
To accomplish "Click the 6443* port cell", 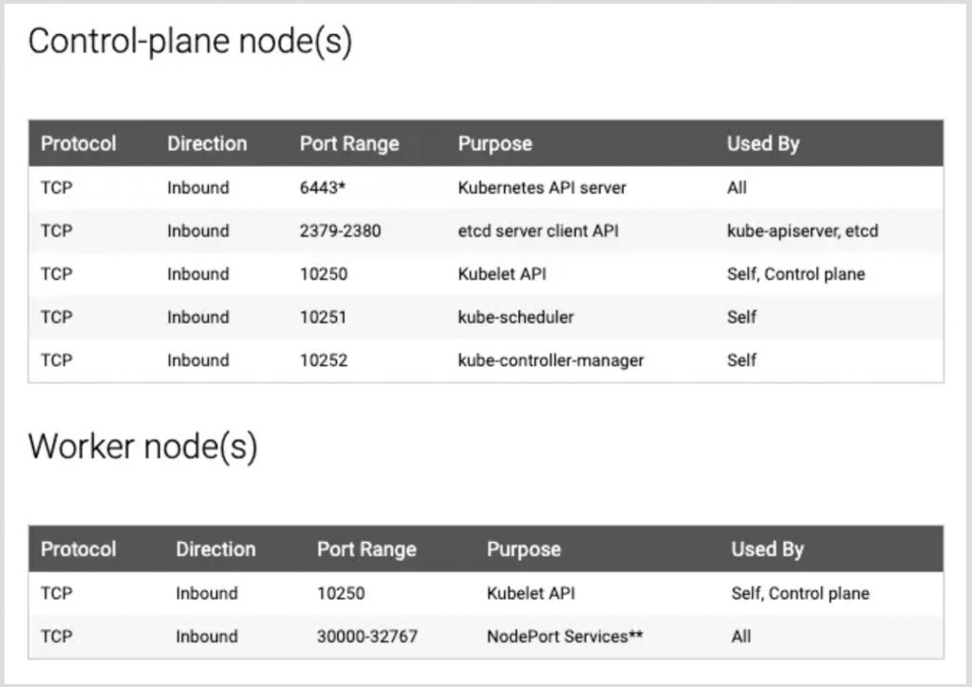I will tap(323, 188).
